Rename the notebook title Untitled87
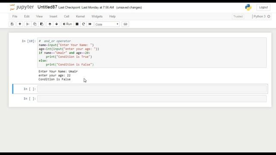The width and height of the screenshot is (276, 155). (x=47, y=7)
